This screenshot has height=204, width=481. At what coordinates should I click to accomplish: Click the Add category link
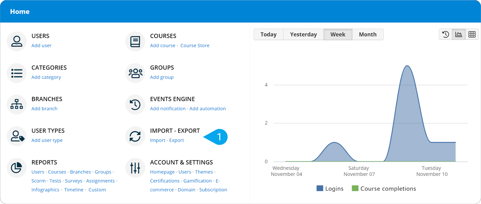46,77
